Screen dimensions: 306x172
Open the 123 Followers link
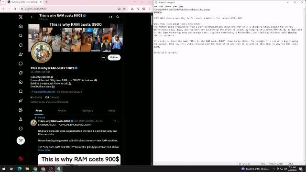pyautogui.click(x=52, y=97)
